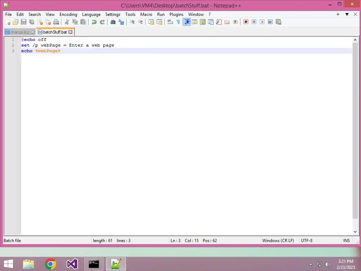This screenshot has height=271, width=361.
Task: Open the Function List panel icon
Action: (x=219, y=22)
